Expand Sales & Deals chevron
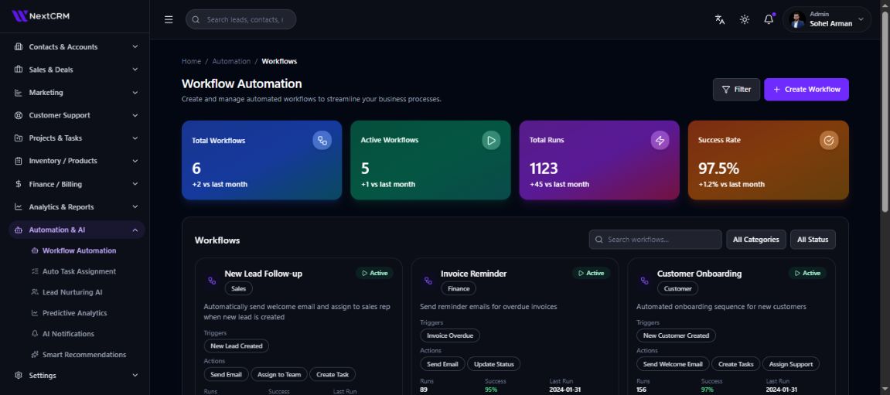 (135, 70)
